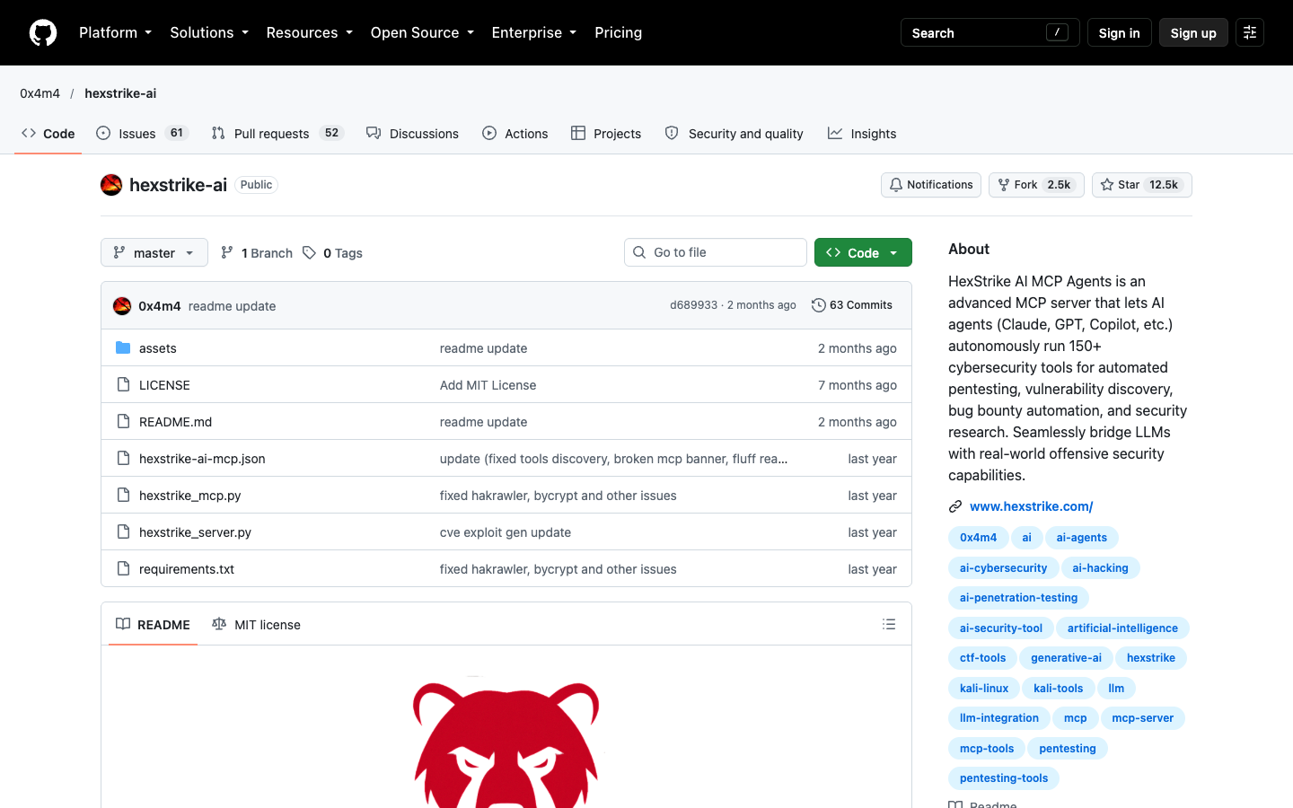Viewport: 1293px width, 808px height.
Task: Open hexstrike_mcp.py file
Action: click(189, 496)
